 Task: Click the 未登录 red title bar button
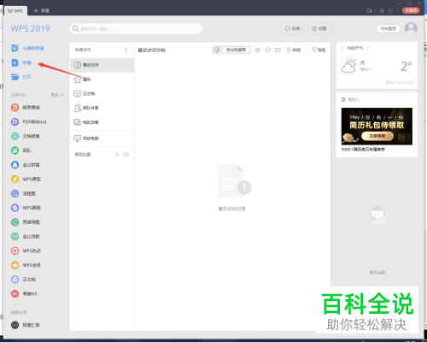(x=411, y=10)
